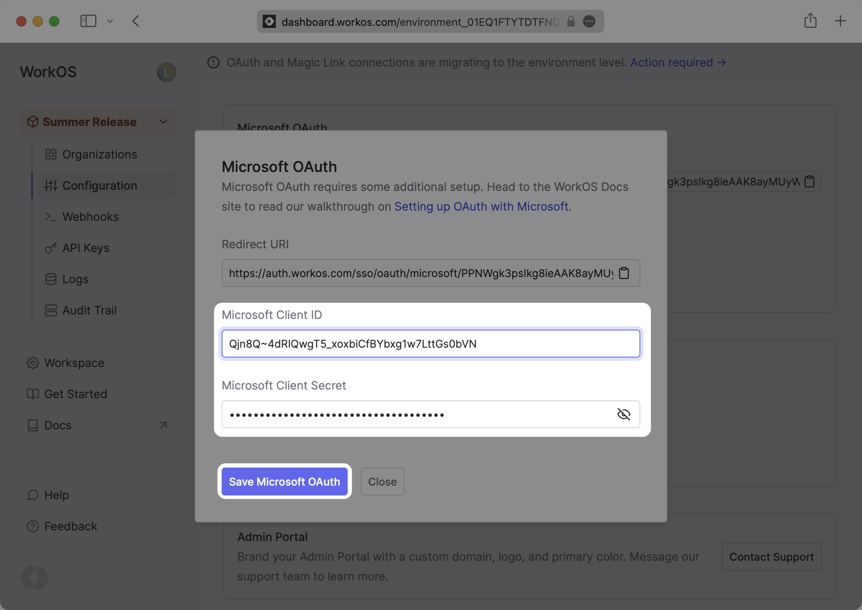Click the Close button in dialog

pos(382,482)
